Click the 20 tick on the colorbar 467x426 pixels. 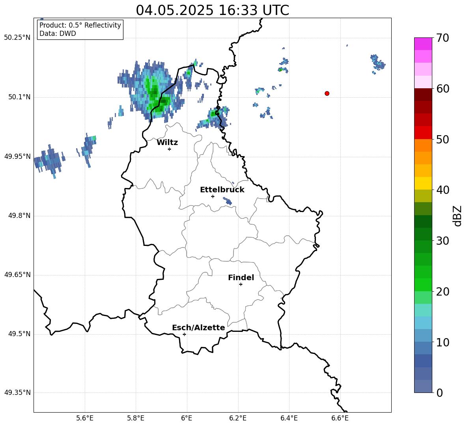click(442, 292)
